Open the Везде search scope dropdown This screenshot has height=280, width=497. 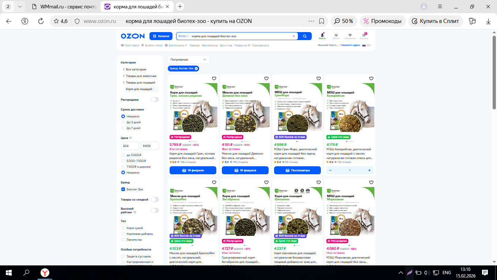tap(183, 36)
